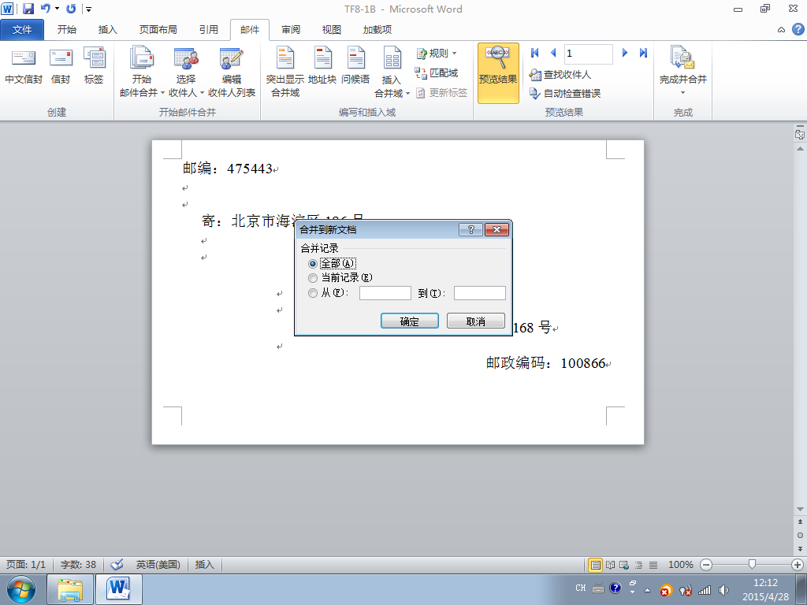
Task: Click 自动检查错误 auto check errors
Action: tap(565, 93)
